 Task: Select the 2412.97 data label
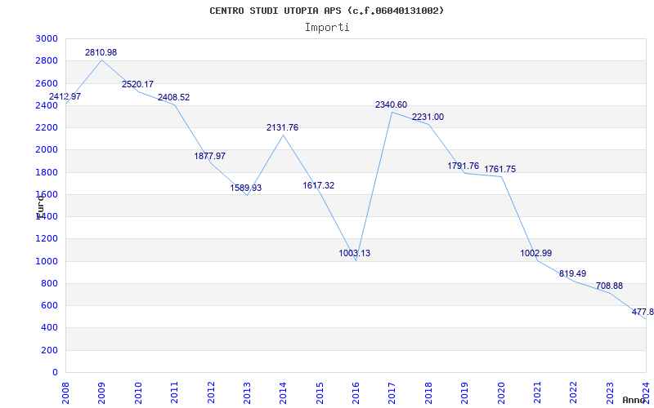click(65, 96)
